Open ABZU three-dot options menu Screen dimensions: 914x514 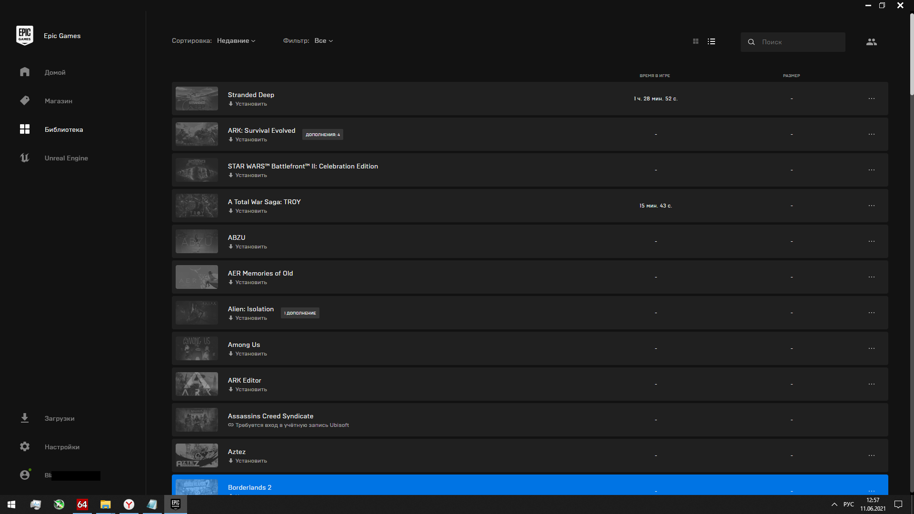(x=871, y=241)
